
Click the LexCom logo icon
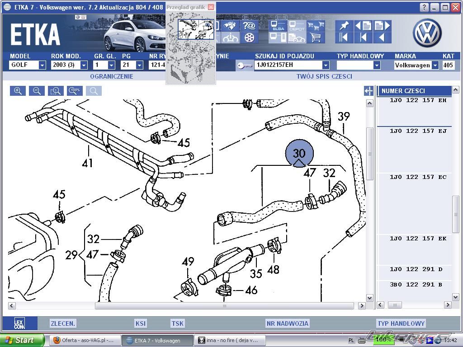pos(20,324)
